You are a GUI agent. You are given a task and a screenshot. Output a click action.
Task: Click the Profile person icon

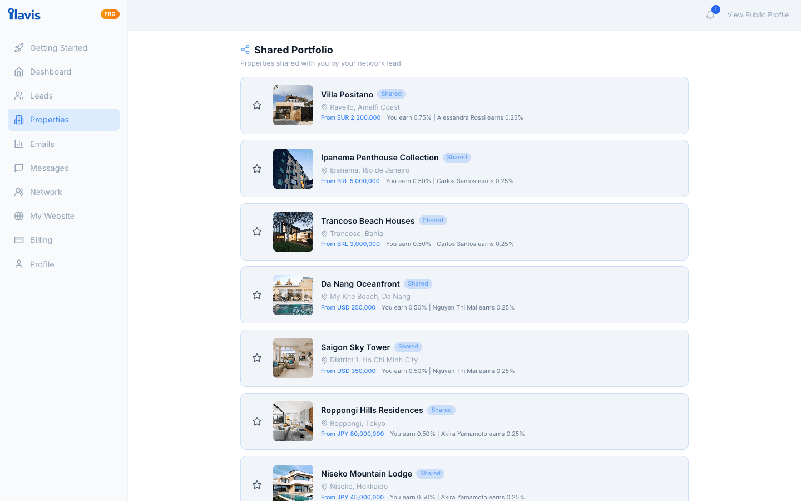pyautogui.click(x=20, y=263)
